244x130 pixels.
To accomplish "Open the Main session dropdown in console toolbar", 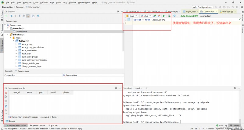I will tap(145, 16).
